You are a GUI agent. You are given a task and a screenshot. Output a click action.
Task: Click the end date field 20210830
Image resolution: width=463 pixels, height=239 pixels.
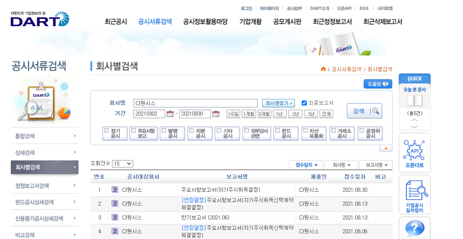(195, 114)
